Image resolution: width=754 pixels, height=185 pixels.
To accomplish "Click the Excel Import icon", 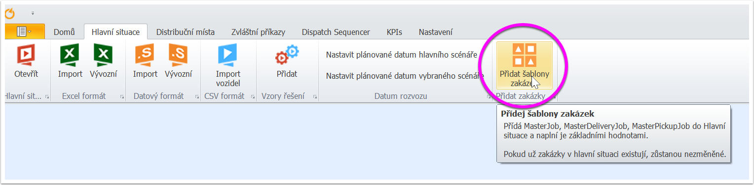I will pyautogui.click(x=70, y=55).
